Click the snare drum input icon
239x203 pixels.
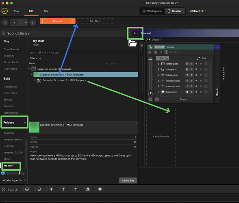[27, 189]
